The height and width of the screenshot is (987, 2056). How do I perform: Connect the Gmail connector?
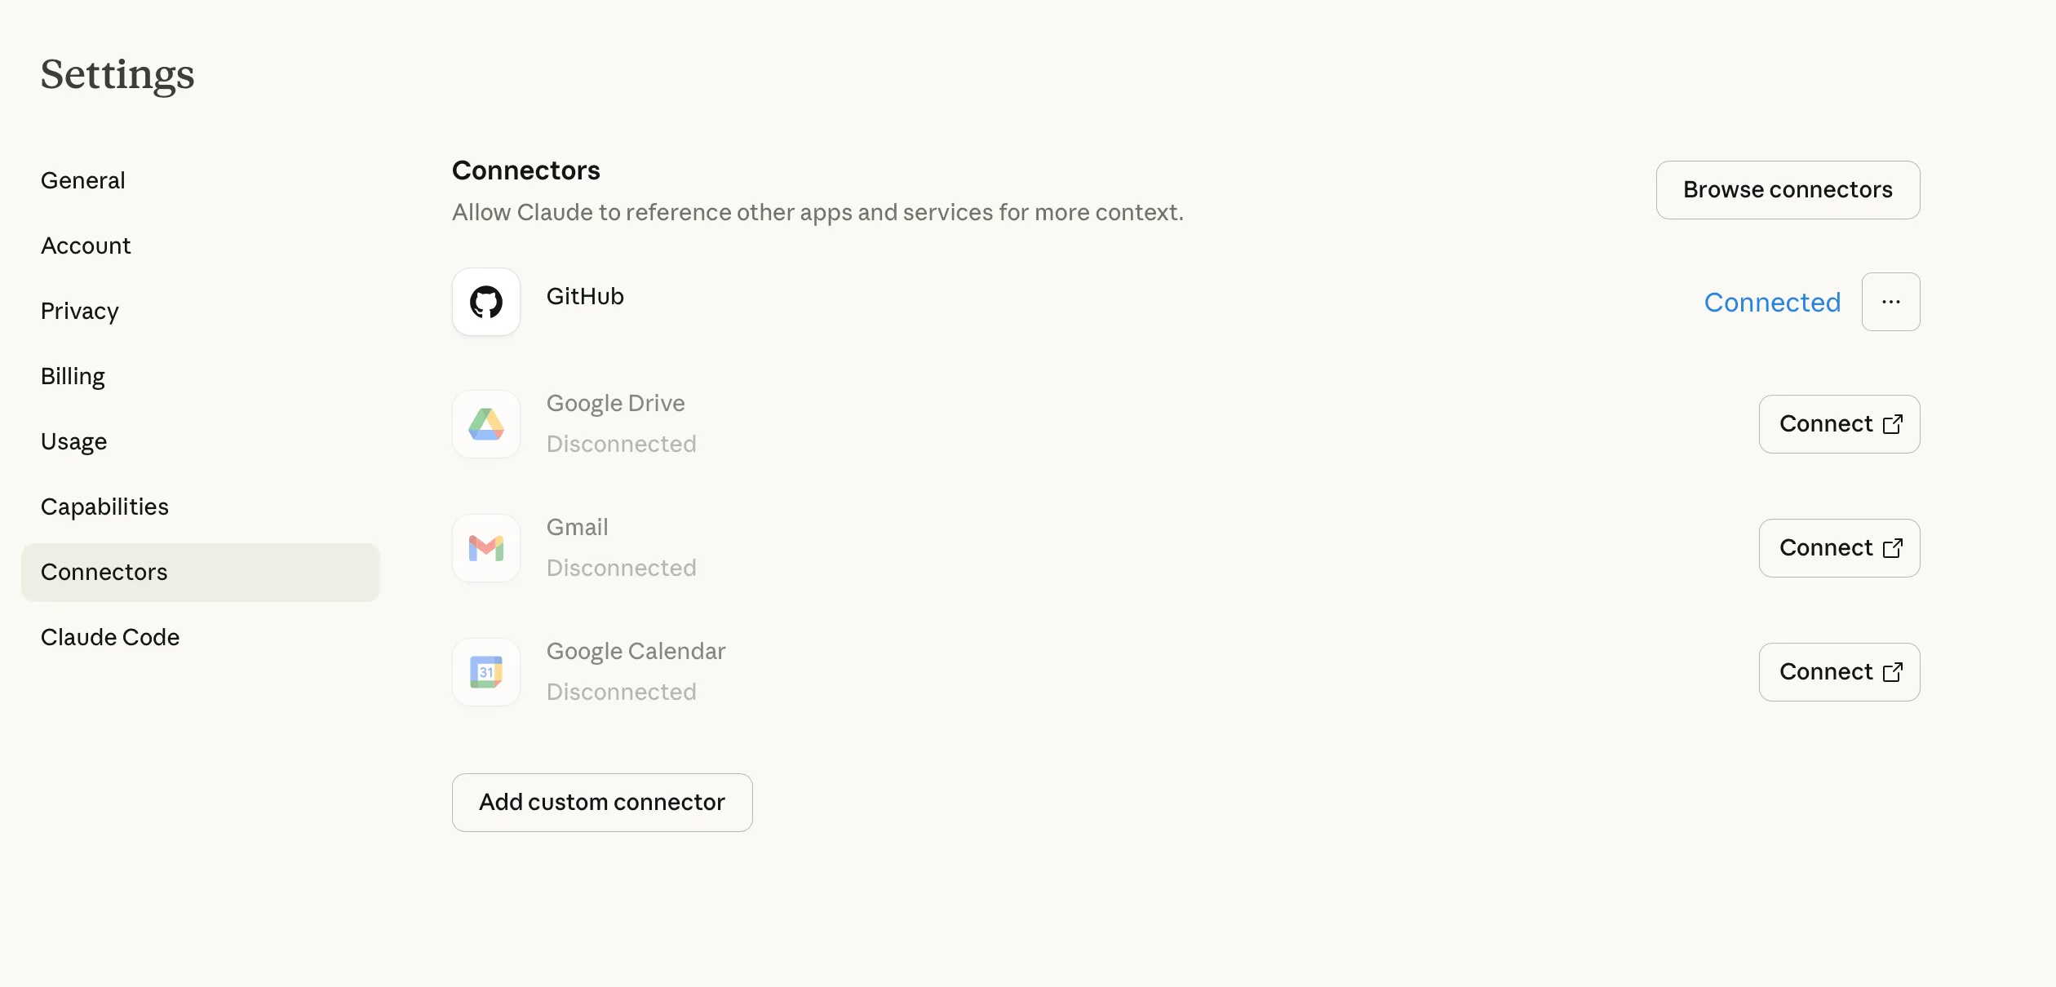1839,548
